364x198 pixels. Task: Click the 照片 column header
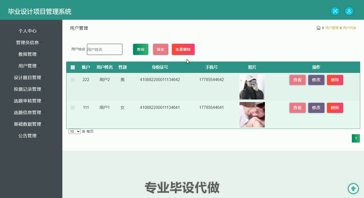click(x=252, y=67)
